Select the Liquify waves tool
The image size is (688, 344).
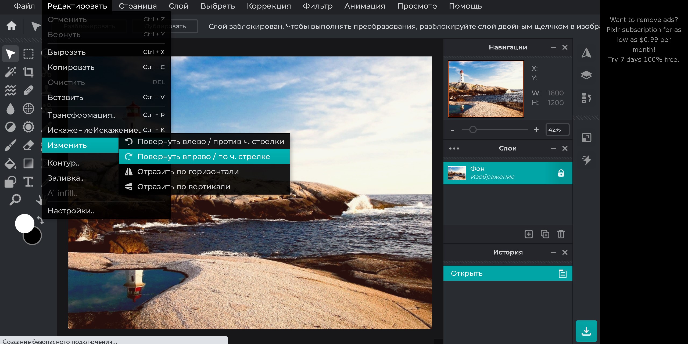10,90
